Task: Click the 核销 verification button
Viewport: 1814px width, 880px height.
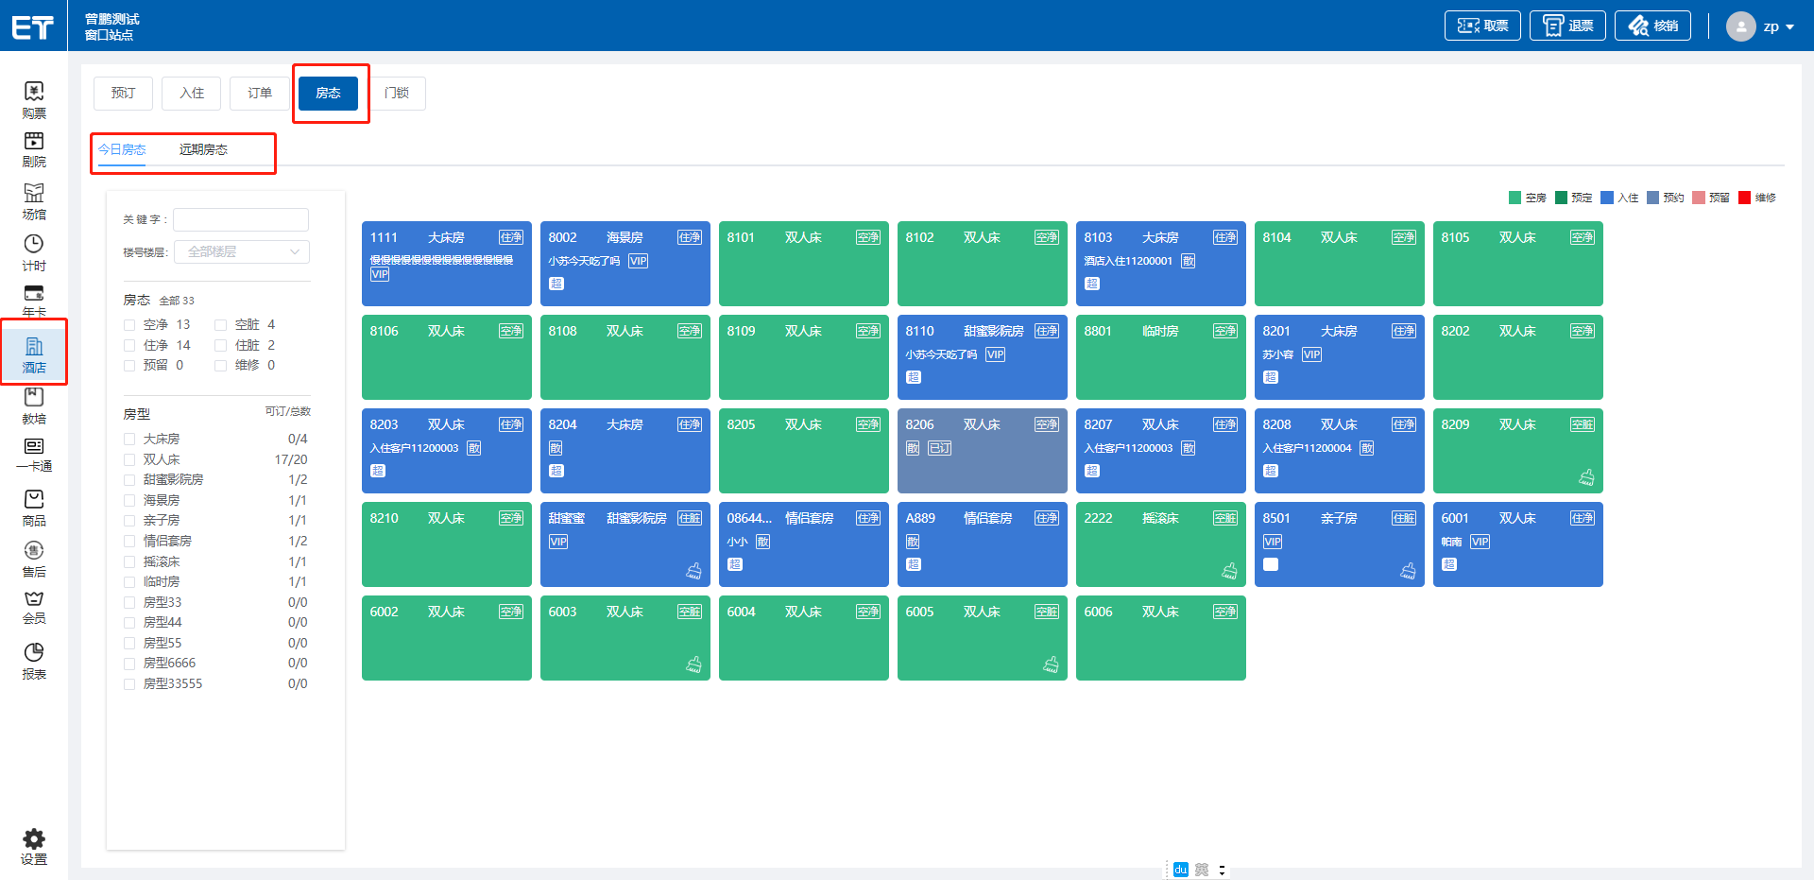Action: tap(1652, 26)
